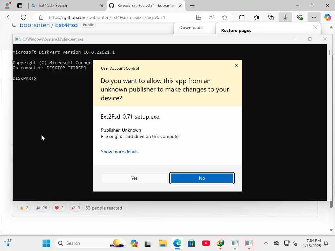The height and width of the screenshot is (251, 335).
Task: Click Yes in User Account Control dialog
Action: [x=134, y=178]
